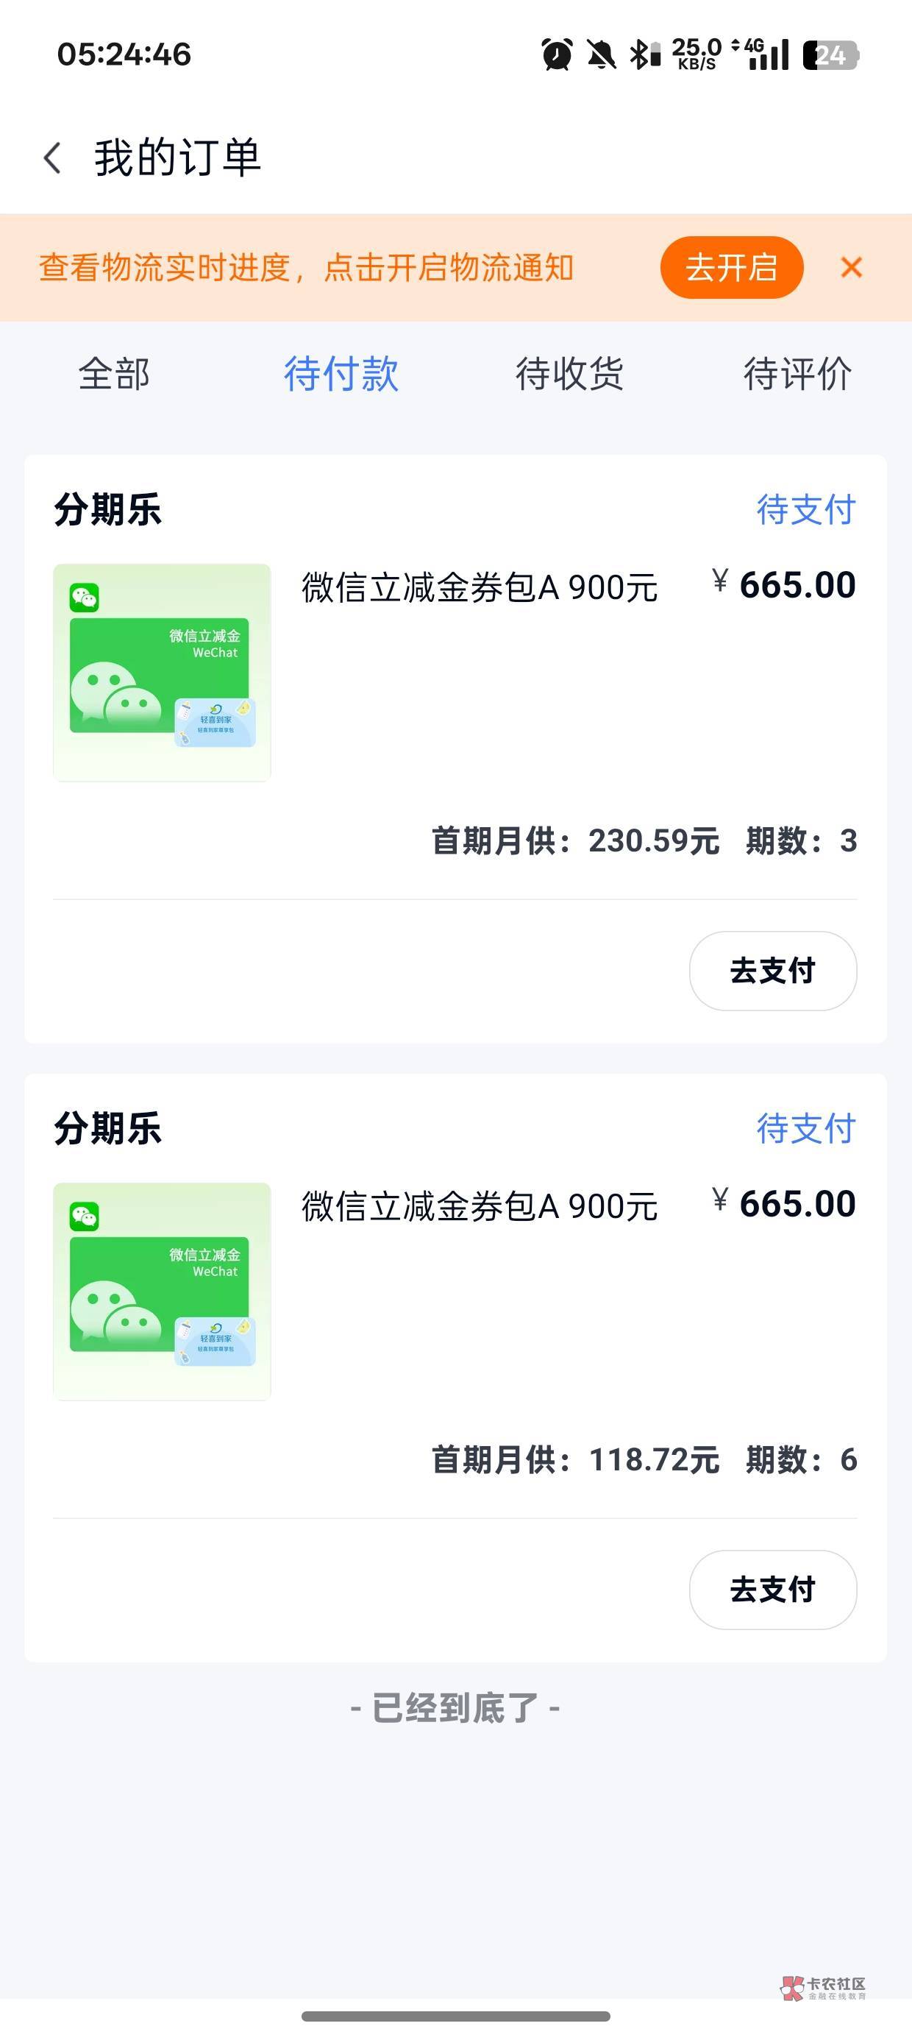Go to the 待评价 tab

[x=797, y=374]
